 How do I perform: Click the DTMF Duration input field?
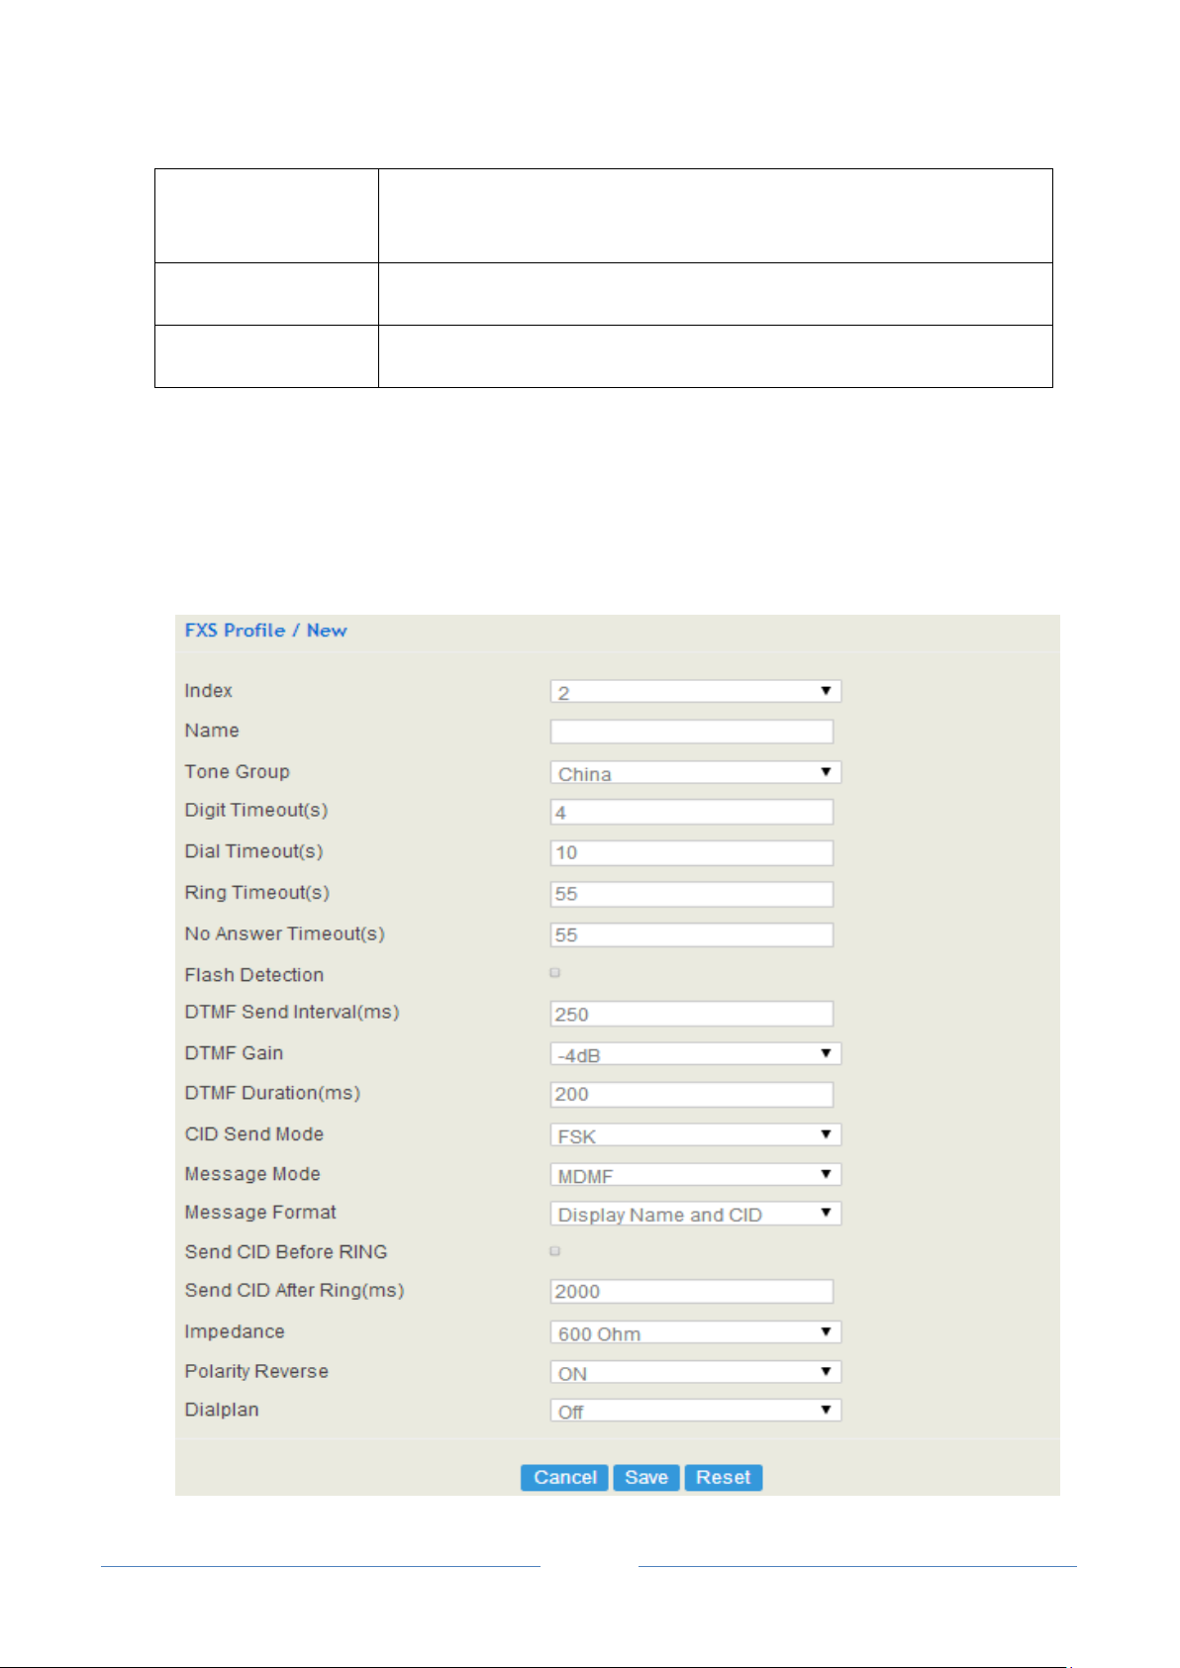(692, 1094)
